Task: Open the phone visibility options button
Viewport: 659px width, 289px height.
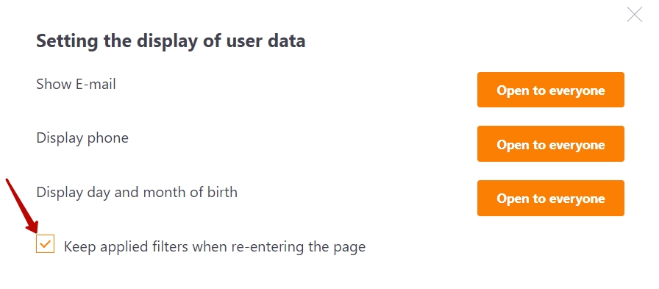Action: 551,144
